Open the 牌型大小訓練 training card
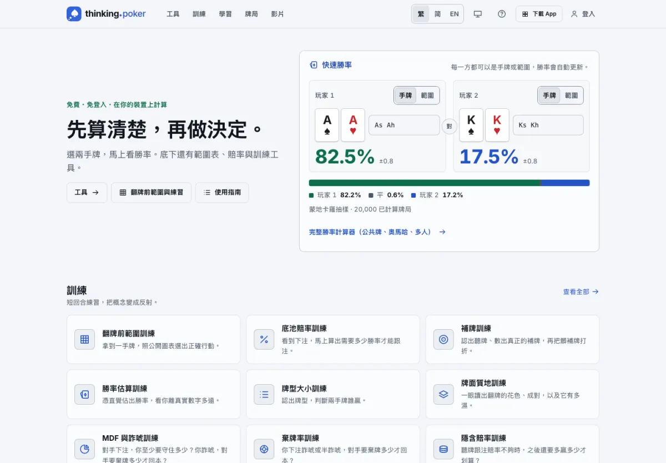The width and height of the screenshot is (666, 463). (x=333, y=394)
